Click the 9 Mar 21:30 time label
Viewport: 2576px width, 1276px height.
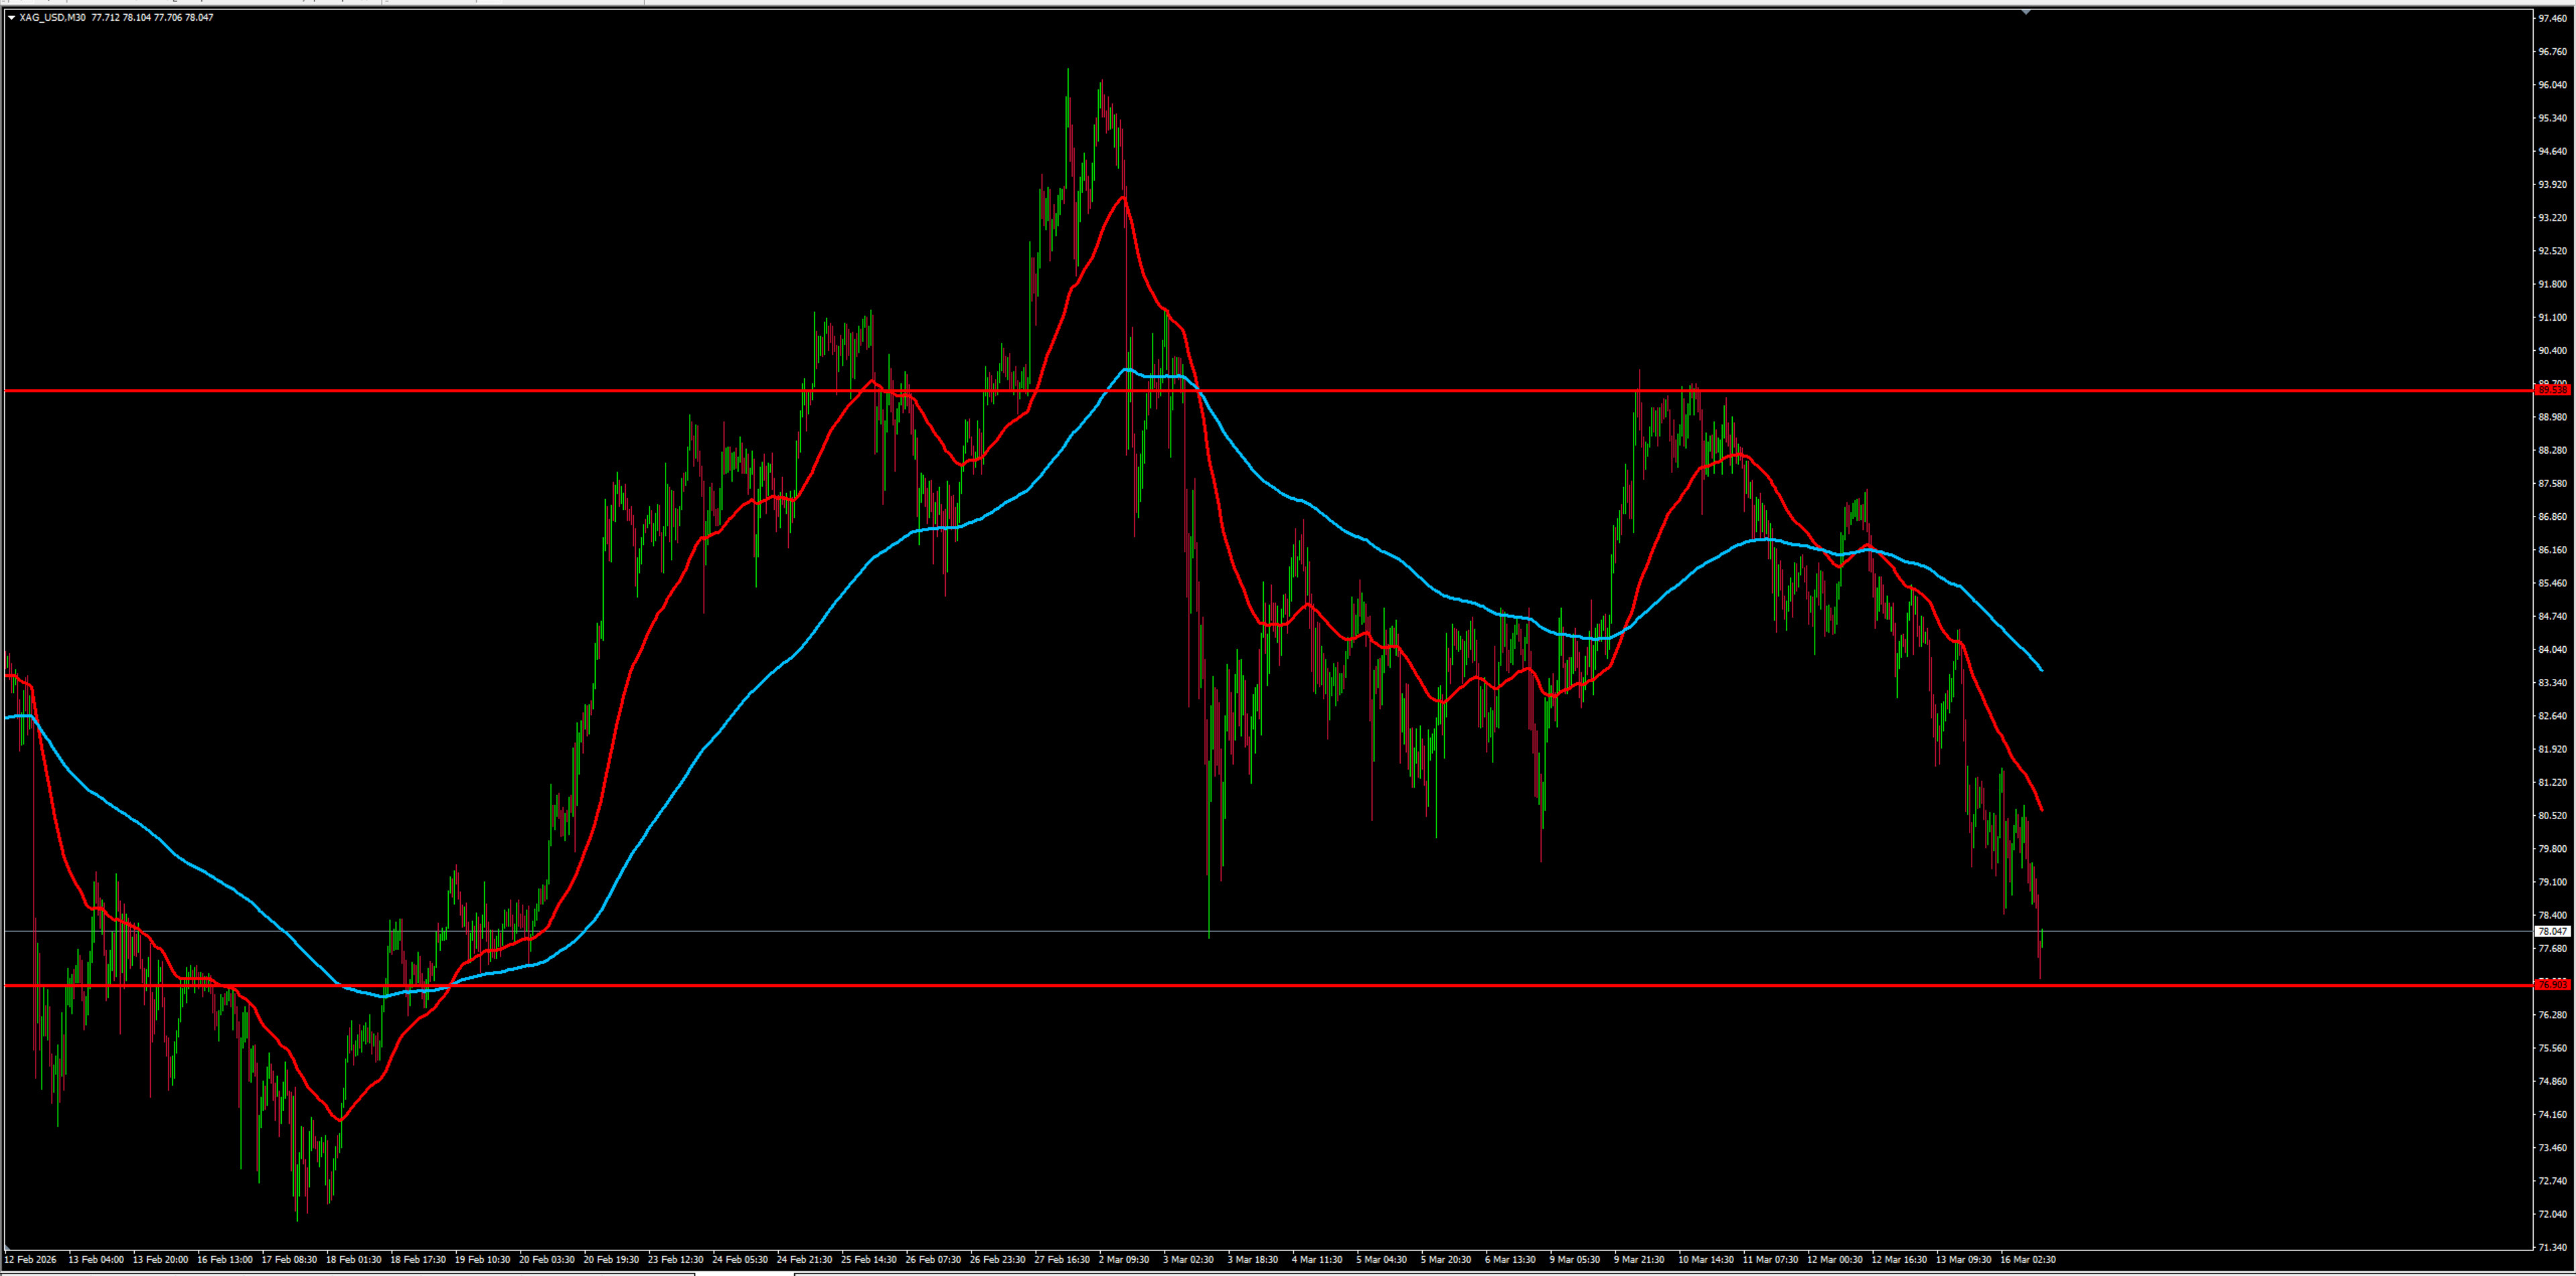coord(1639,1259)
